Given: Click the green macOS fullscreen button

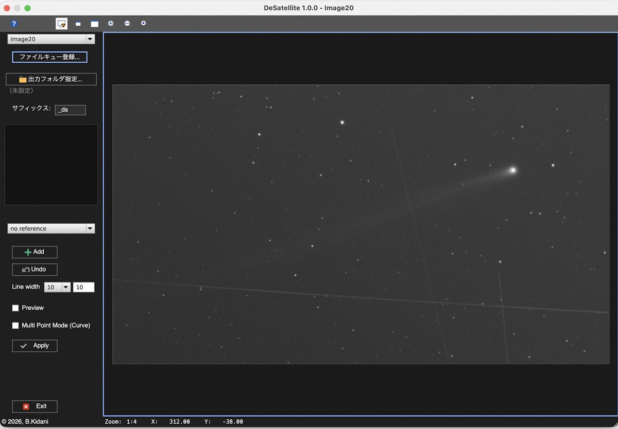Looking at the screenshot, I should pos(28,8).
